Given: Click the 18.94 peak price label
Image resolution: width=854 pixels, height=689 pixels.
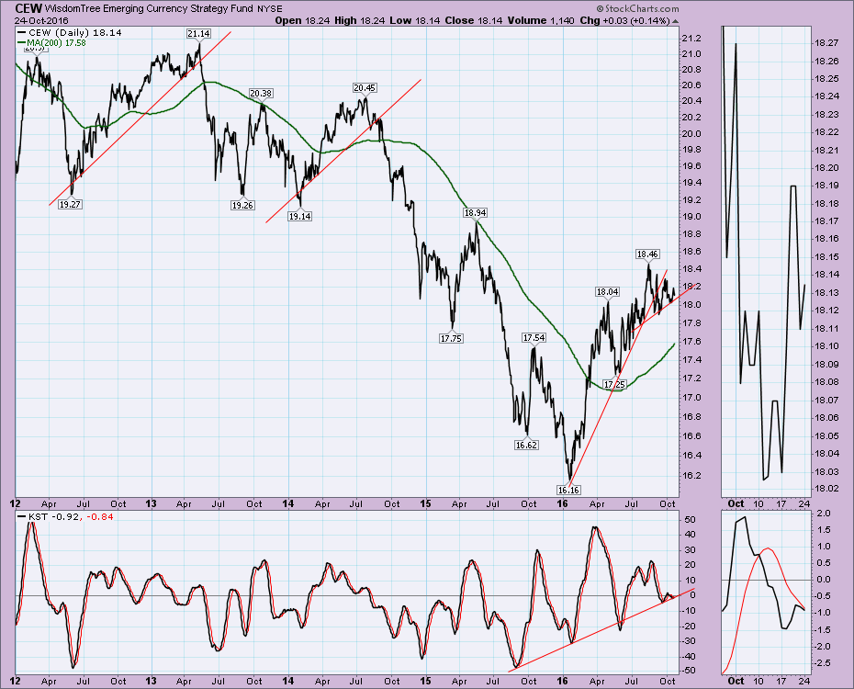Looking at the screenshot, I should [475, 212].
